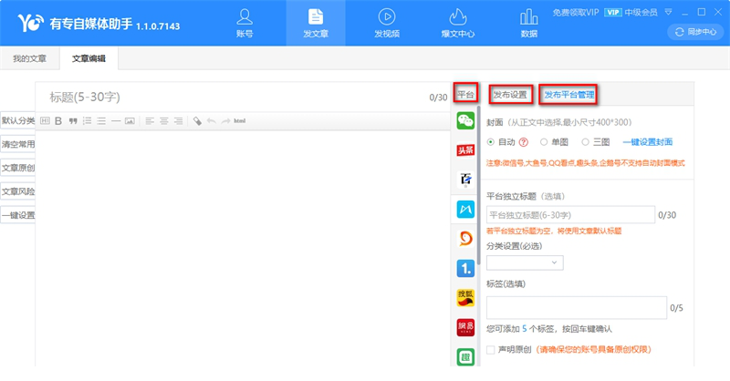Select 三图 three image cover option
The height and width of the screenshot is (381, 730).
pos(585,142)
